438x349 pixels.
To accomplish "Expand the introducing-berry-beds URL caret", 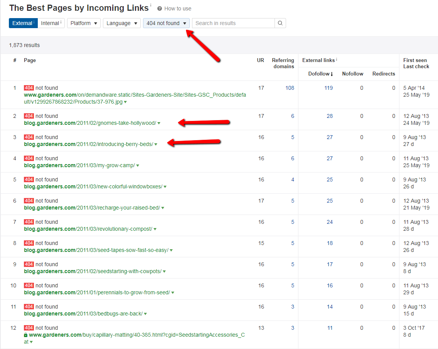I will 156,144.
